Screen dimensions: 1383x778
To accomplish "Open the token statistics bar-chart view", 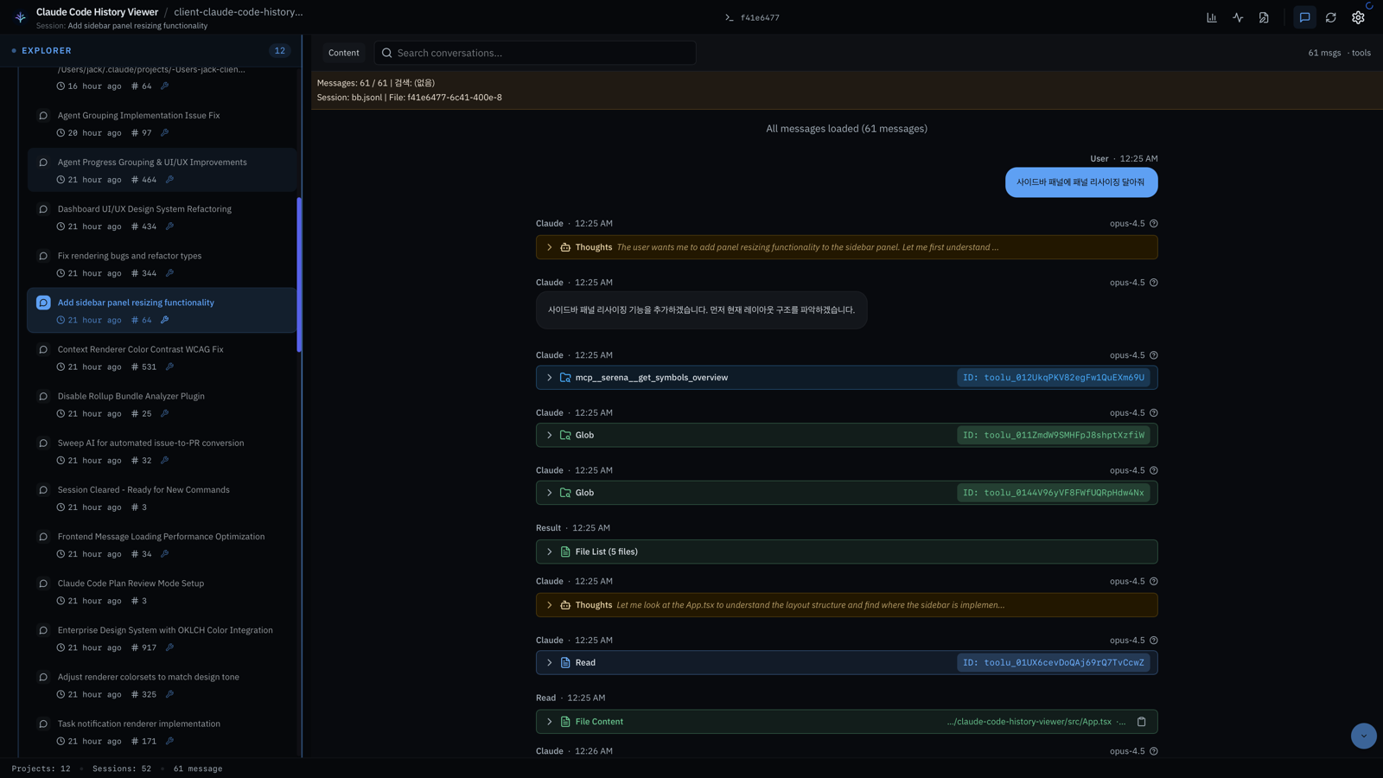I will (x=1212, y=17).
